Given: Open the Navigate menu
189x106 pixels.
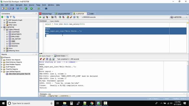Looking at the screenshot, I should (19, 5).
